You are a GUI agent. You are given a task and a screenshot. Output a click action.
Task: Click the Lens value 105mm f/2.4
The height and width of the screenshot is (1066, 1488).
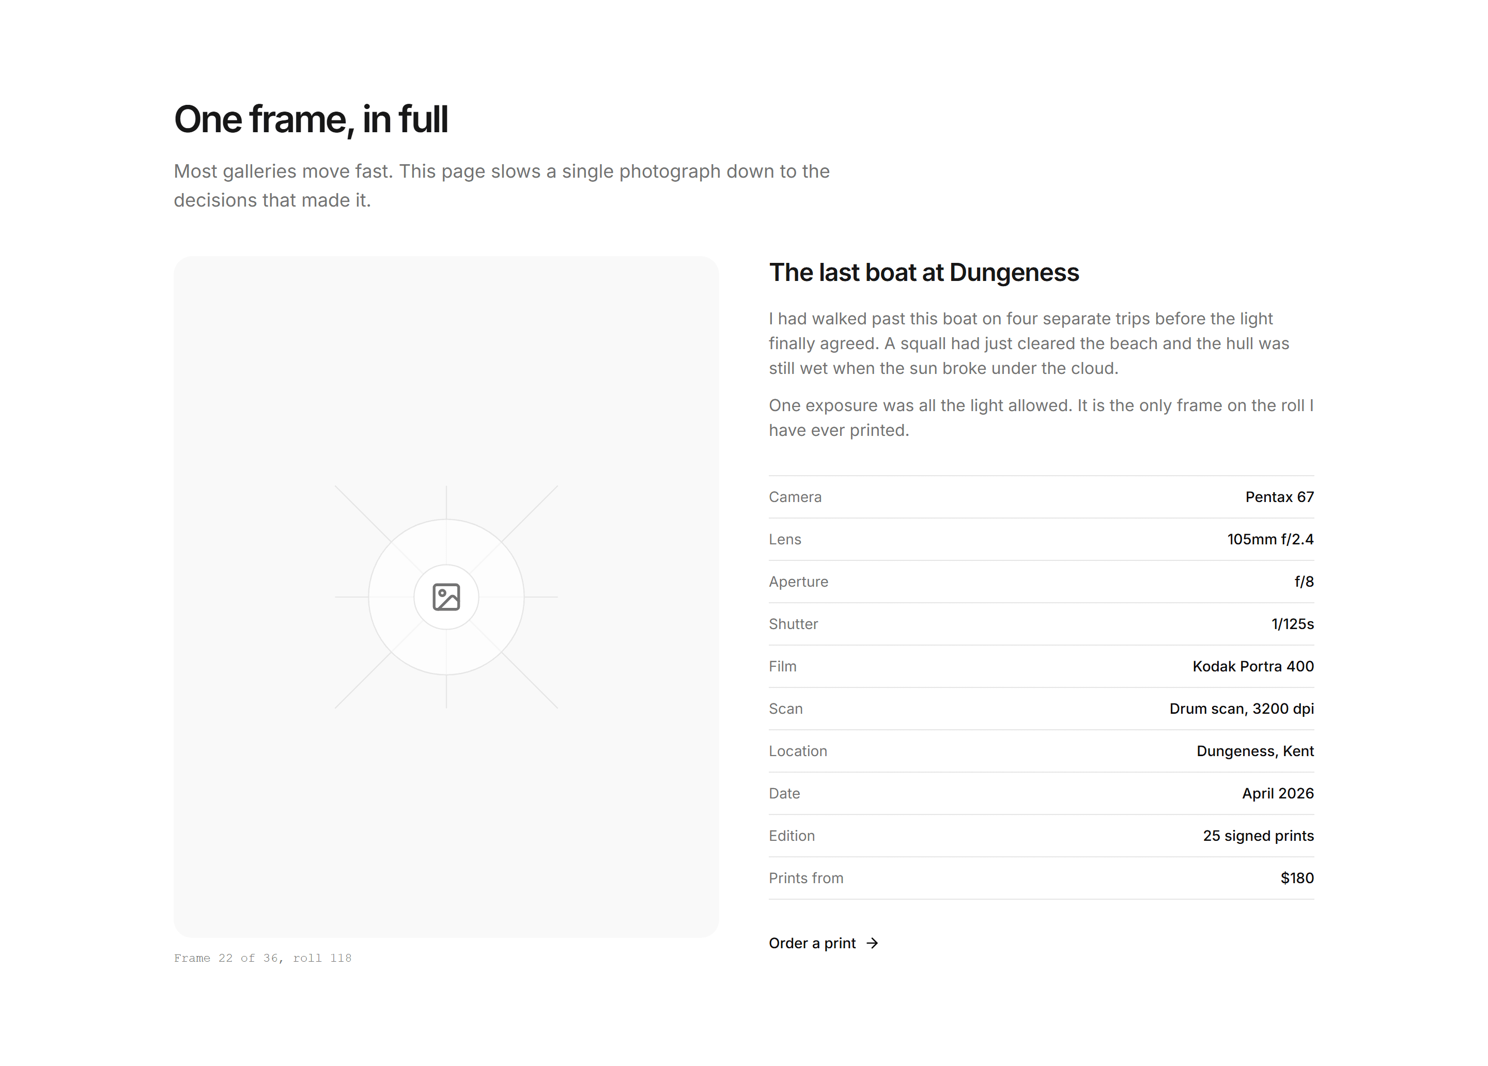click(1270, 539)
